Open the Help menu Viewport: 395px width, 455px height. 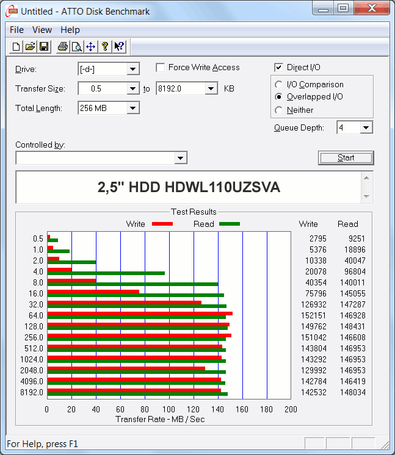(70, 30)
